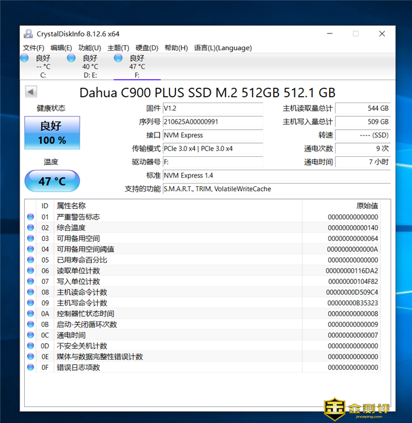
Task: Open the 语言(L)(Language) menu
Action: [222, 48]
